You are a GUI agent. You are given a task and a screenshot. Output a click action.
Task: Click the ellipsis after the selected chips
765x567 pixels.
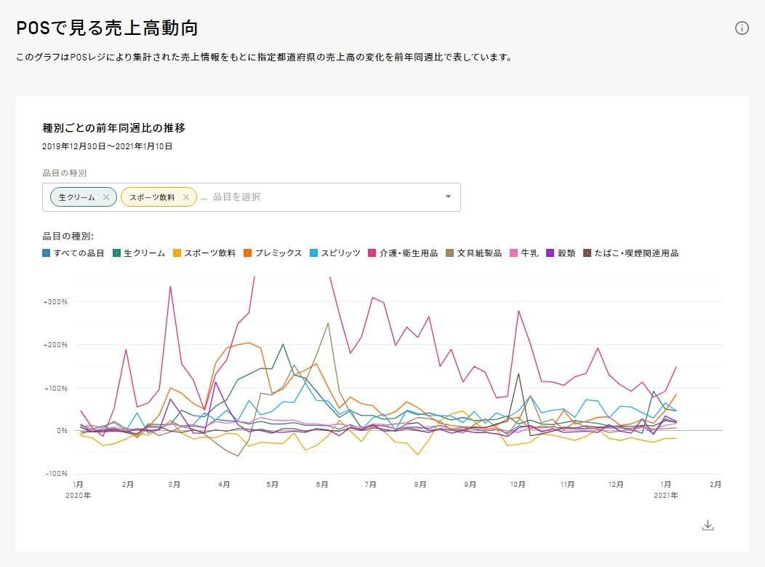[x=204, y=197]
